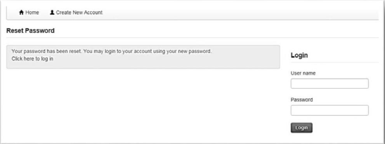Click the 'Password' field label
385x144 pixels.
[x=302, y=100]
